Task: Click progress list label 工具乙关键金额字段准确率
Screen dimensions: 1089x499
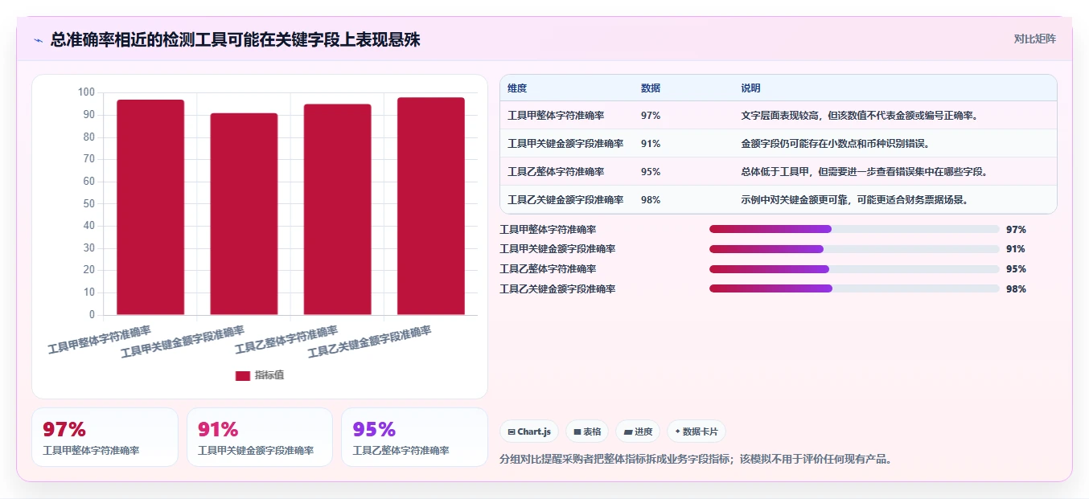Action: [557, 288]
